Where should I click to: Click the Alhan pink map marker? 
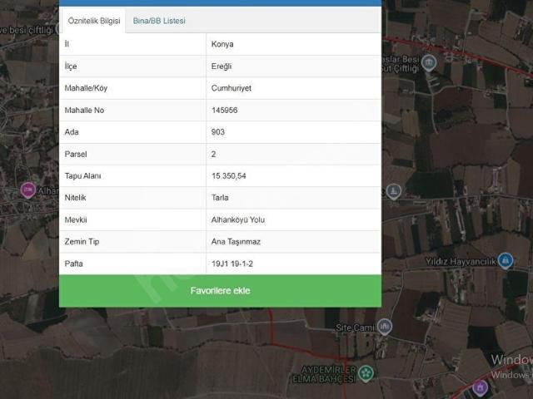(27, 190)
